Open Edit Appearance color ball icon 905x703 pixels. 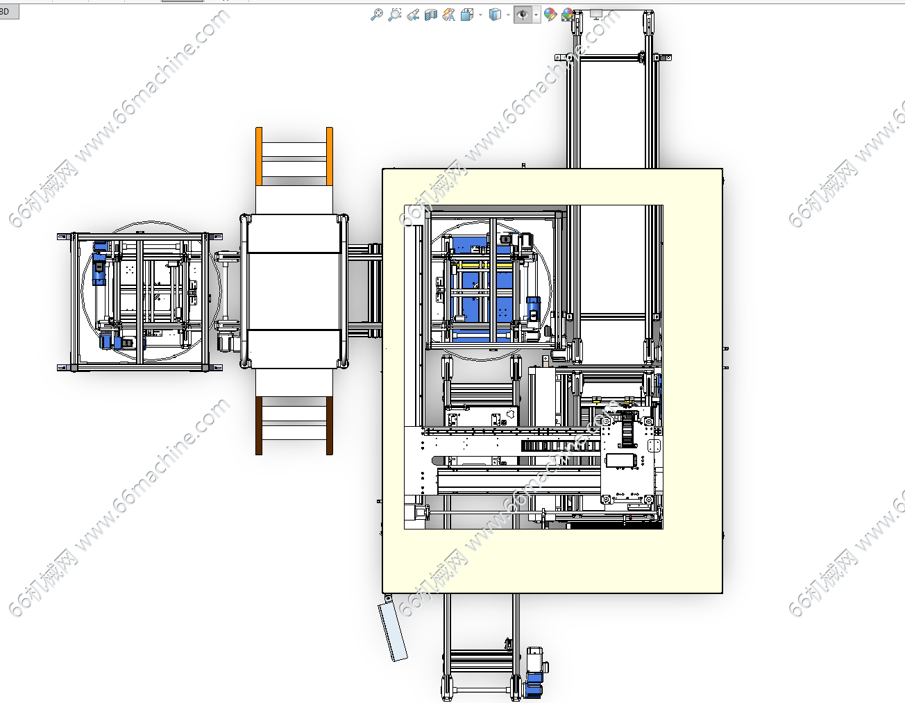pos(550,15)
